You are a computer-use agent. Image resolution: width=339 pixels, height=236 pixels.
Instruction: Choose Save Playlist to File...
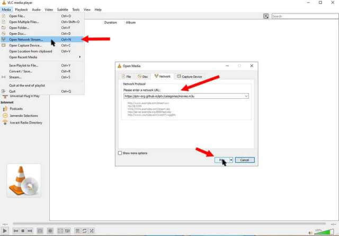coord(42,65)
